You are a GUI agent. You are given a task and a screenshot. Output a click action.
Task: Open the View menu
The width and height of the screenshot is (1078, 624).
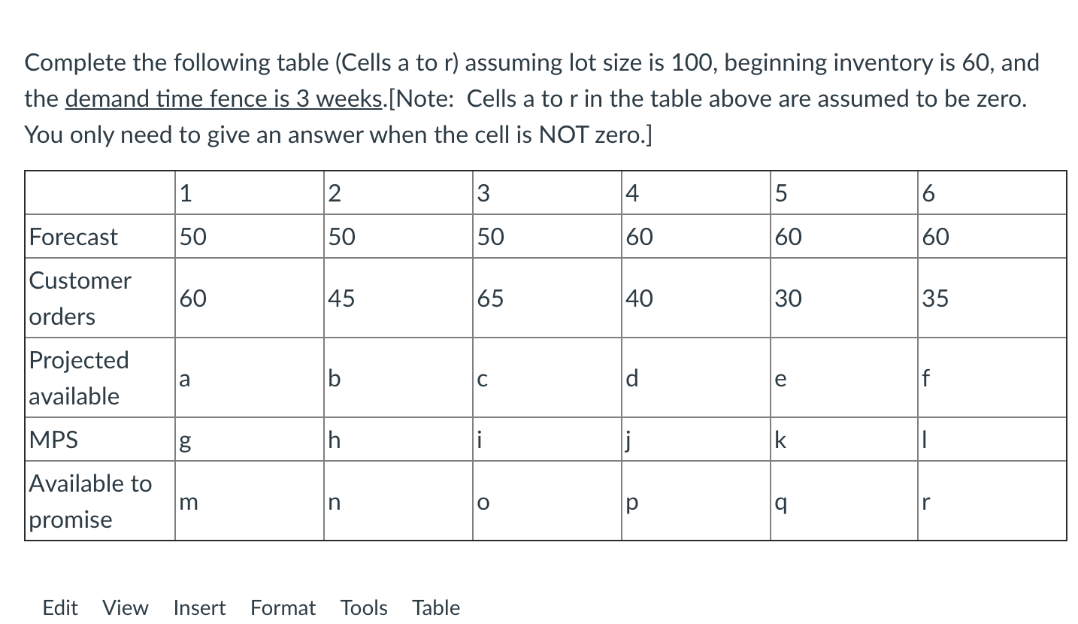(x=125, y=607)
